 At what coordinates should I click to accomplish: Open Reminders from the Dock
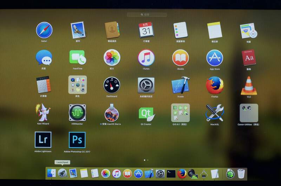(x=95, y=173)
